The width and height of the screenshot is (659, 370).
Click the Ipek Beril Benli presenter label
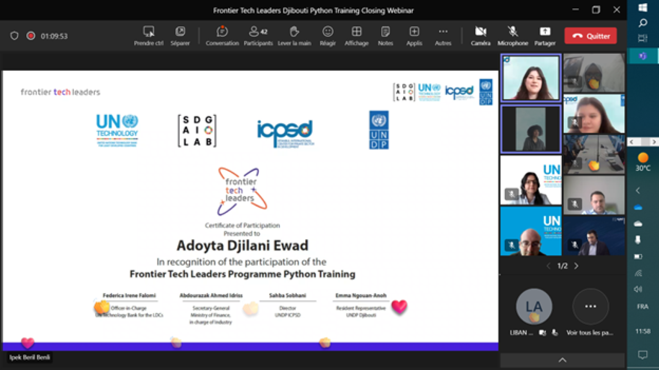coord(30,357)
